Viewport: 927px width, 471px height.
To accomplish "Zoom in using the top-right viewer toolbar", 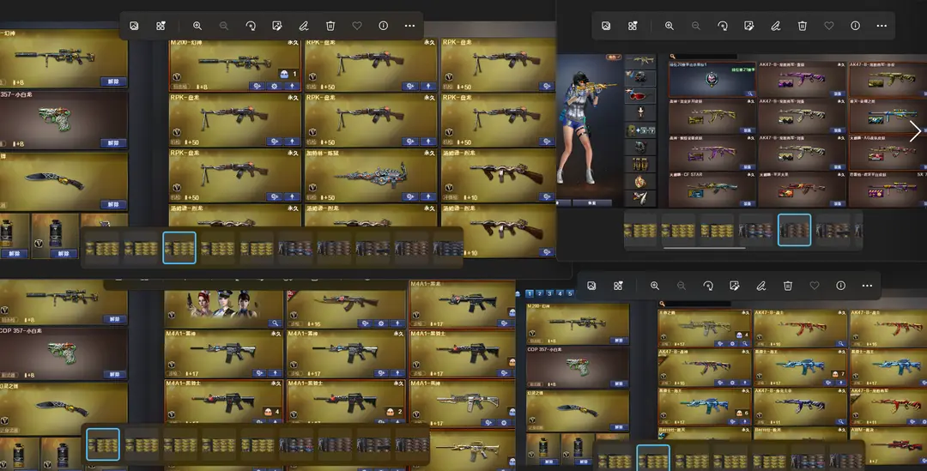I will click(669, 26).
